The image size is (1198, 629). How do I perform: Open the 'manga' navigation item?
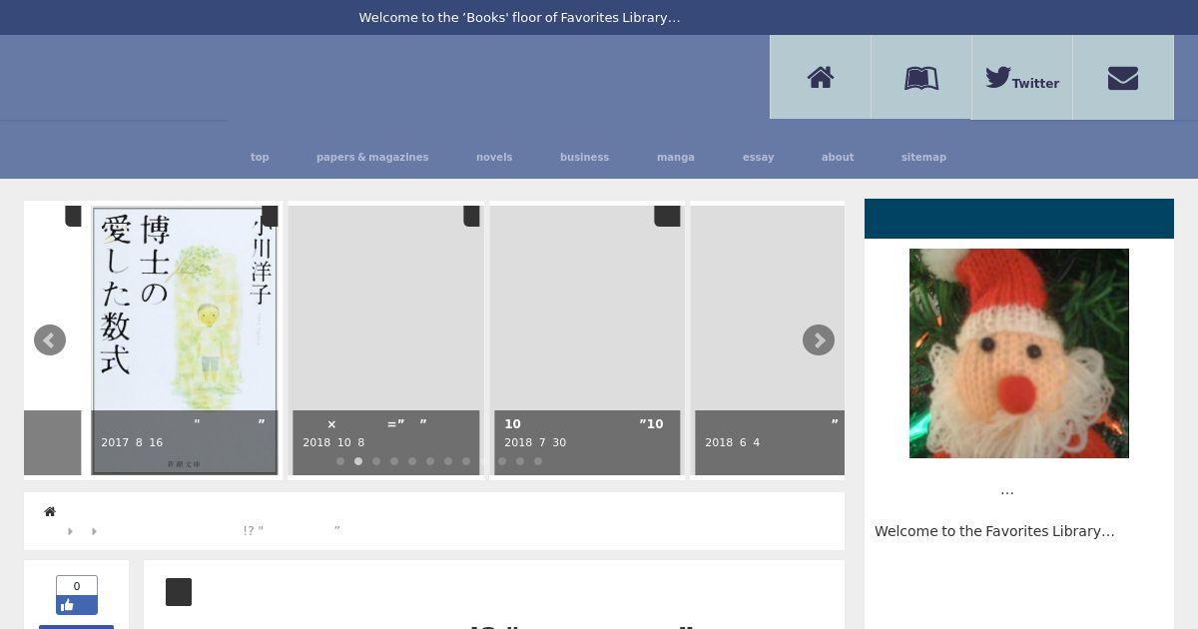676,157
